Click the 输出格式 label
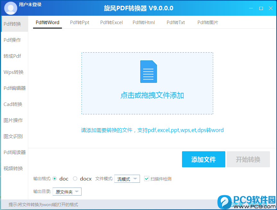This screenshot has height=210, width=277. click(x=42, y=179)
